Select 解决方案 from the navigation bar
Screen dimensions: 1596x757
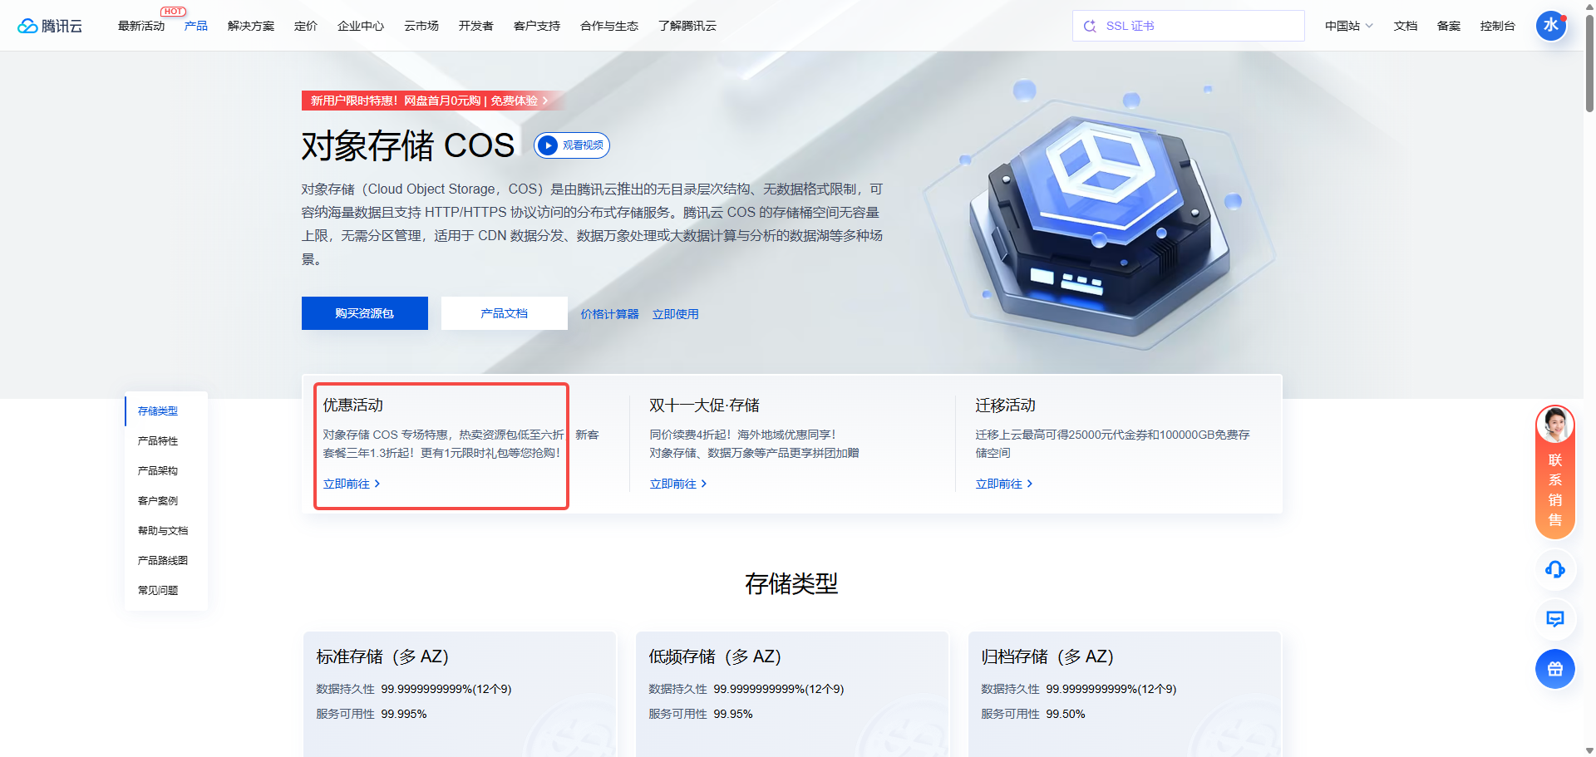(250, 26)
